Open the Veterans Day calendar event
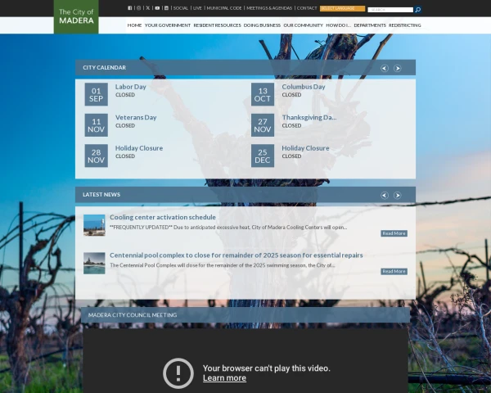Screen dimensions: 491x393 click(x=136, y=118)
